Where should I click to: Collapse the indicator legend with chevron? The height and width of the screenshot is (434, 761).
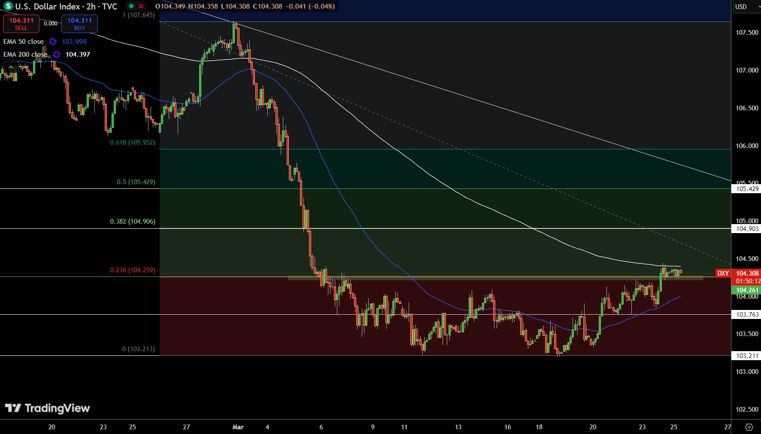10,67
